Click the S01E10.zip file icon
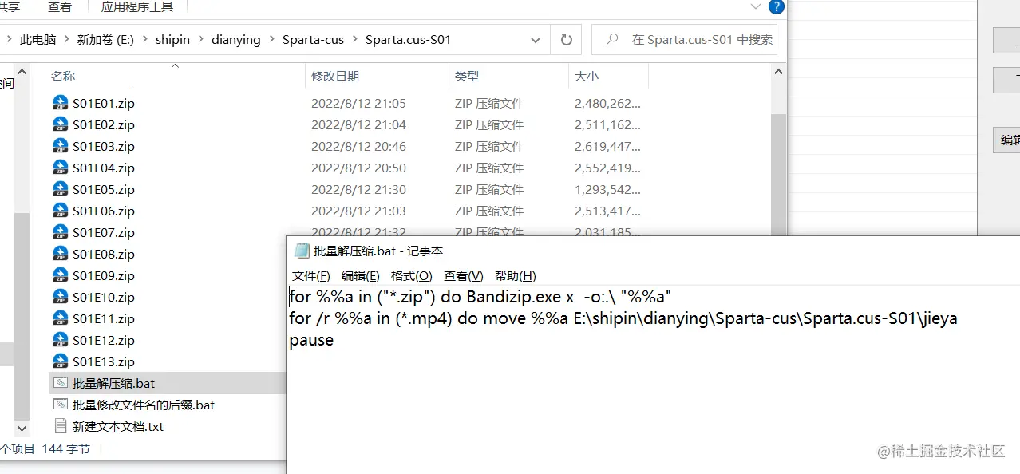 (x=61, y=297)
